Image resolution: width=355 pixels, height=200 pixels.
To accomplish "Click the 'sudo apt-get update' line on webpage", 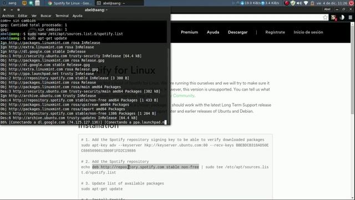I will (102, 189).
